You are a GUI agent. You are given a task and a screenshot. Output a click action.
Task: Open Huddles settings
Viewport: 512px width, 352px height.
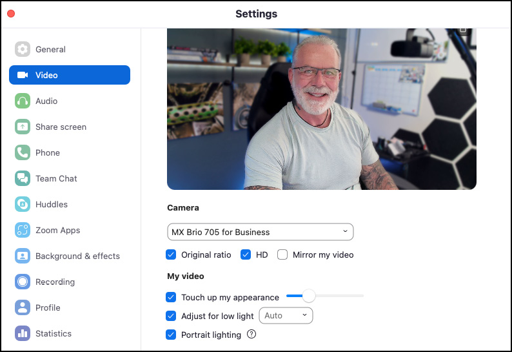pyautogui.click(x=70, y=204)
